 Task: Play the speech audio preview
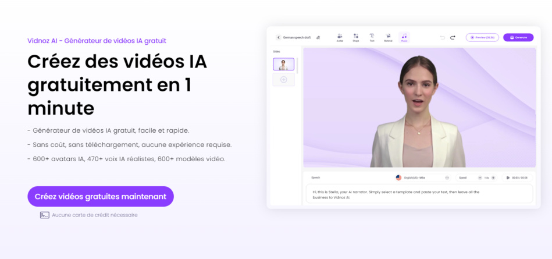coord(508,178)
